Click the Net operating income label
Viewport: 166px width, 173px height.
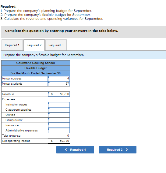tap(16, 141)
